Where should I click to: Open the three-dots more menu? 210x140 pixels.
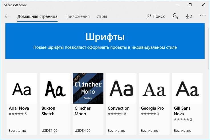point(203,16)
